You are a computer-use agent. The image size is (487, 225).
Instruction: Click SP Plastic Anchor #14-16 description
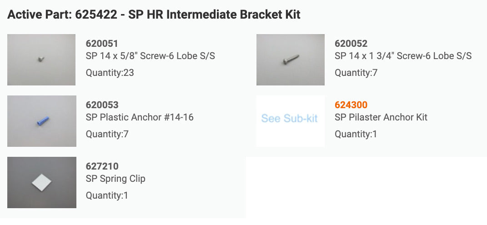[140, 117]
